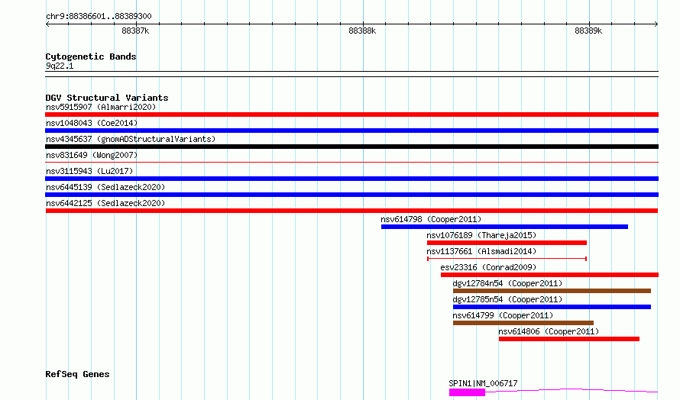This screenshot has height=400, width=680.
Task: Select the black bar under nsv4345637
Action: click(x=351, y=147)
